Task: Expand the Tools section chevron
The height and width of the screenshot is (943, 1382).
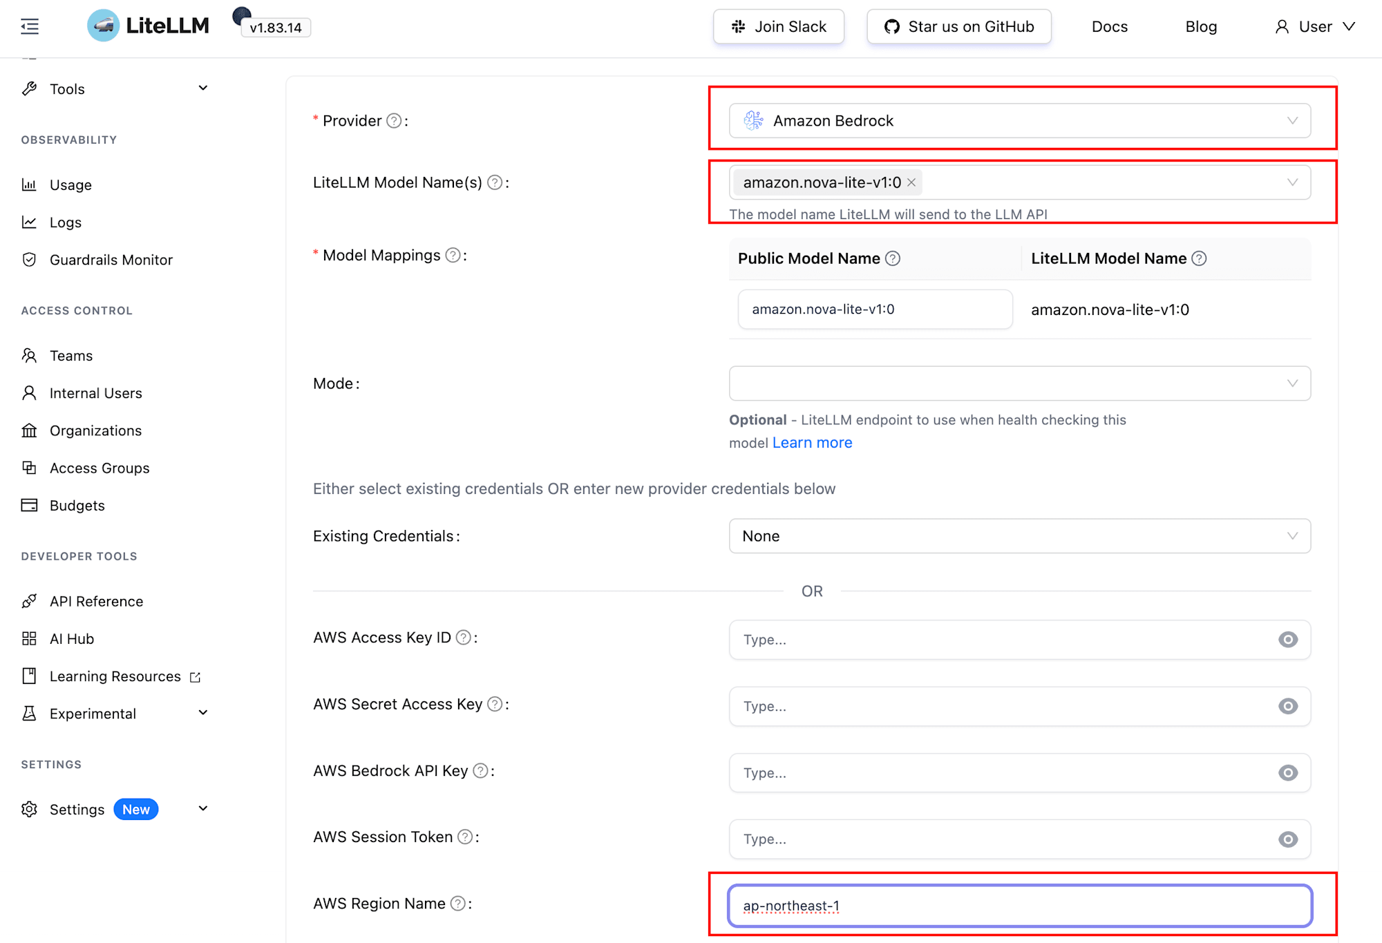Action: click(x=203, y=88)
